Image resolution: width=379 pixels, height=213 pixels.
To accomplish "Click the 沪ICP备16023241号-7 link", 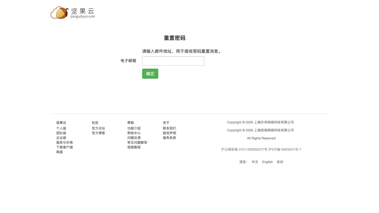I will coord(285,150).
